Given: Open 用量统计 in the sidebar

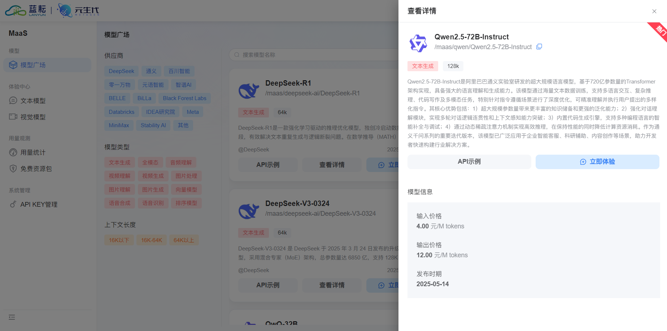Looking at the screenshot, I should coord(47,152).
